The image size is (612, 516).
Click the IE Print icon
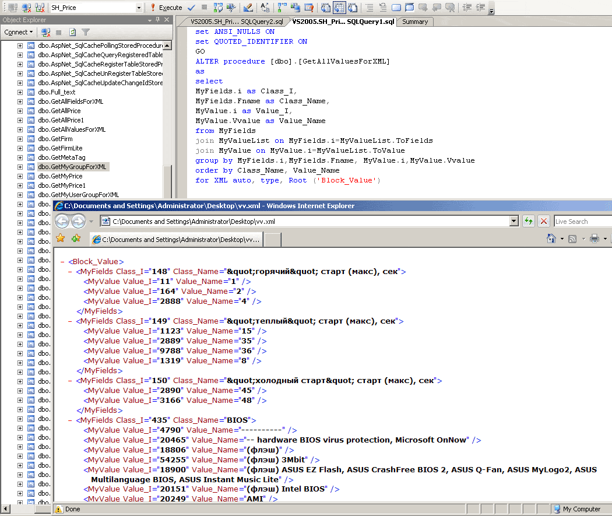(595, 238)
